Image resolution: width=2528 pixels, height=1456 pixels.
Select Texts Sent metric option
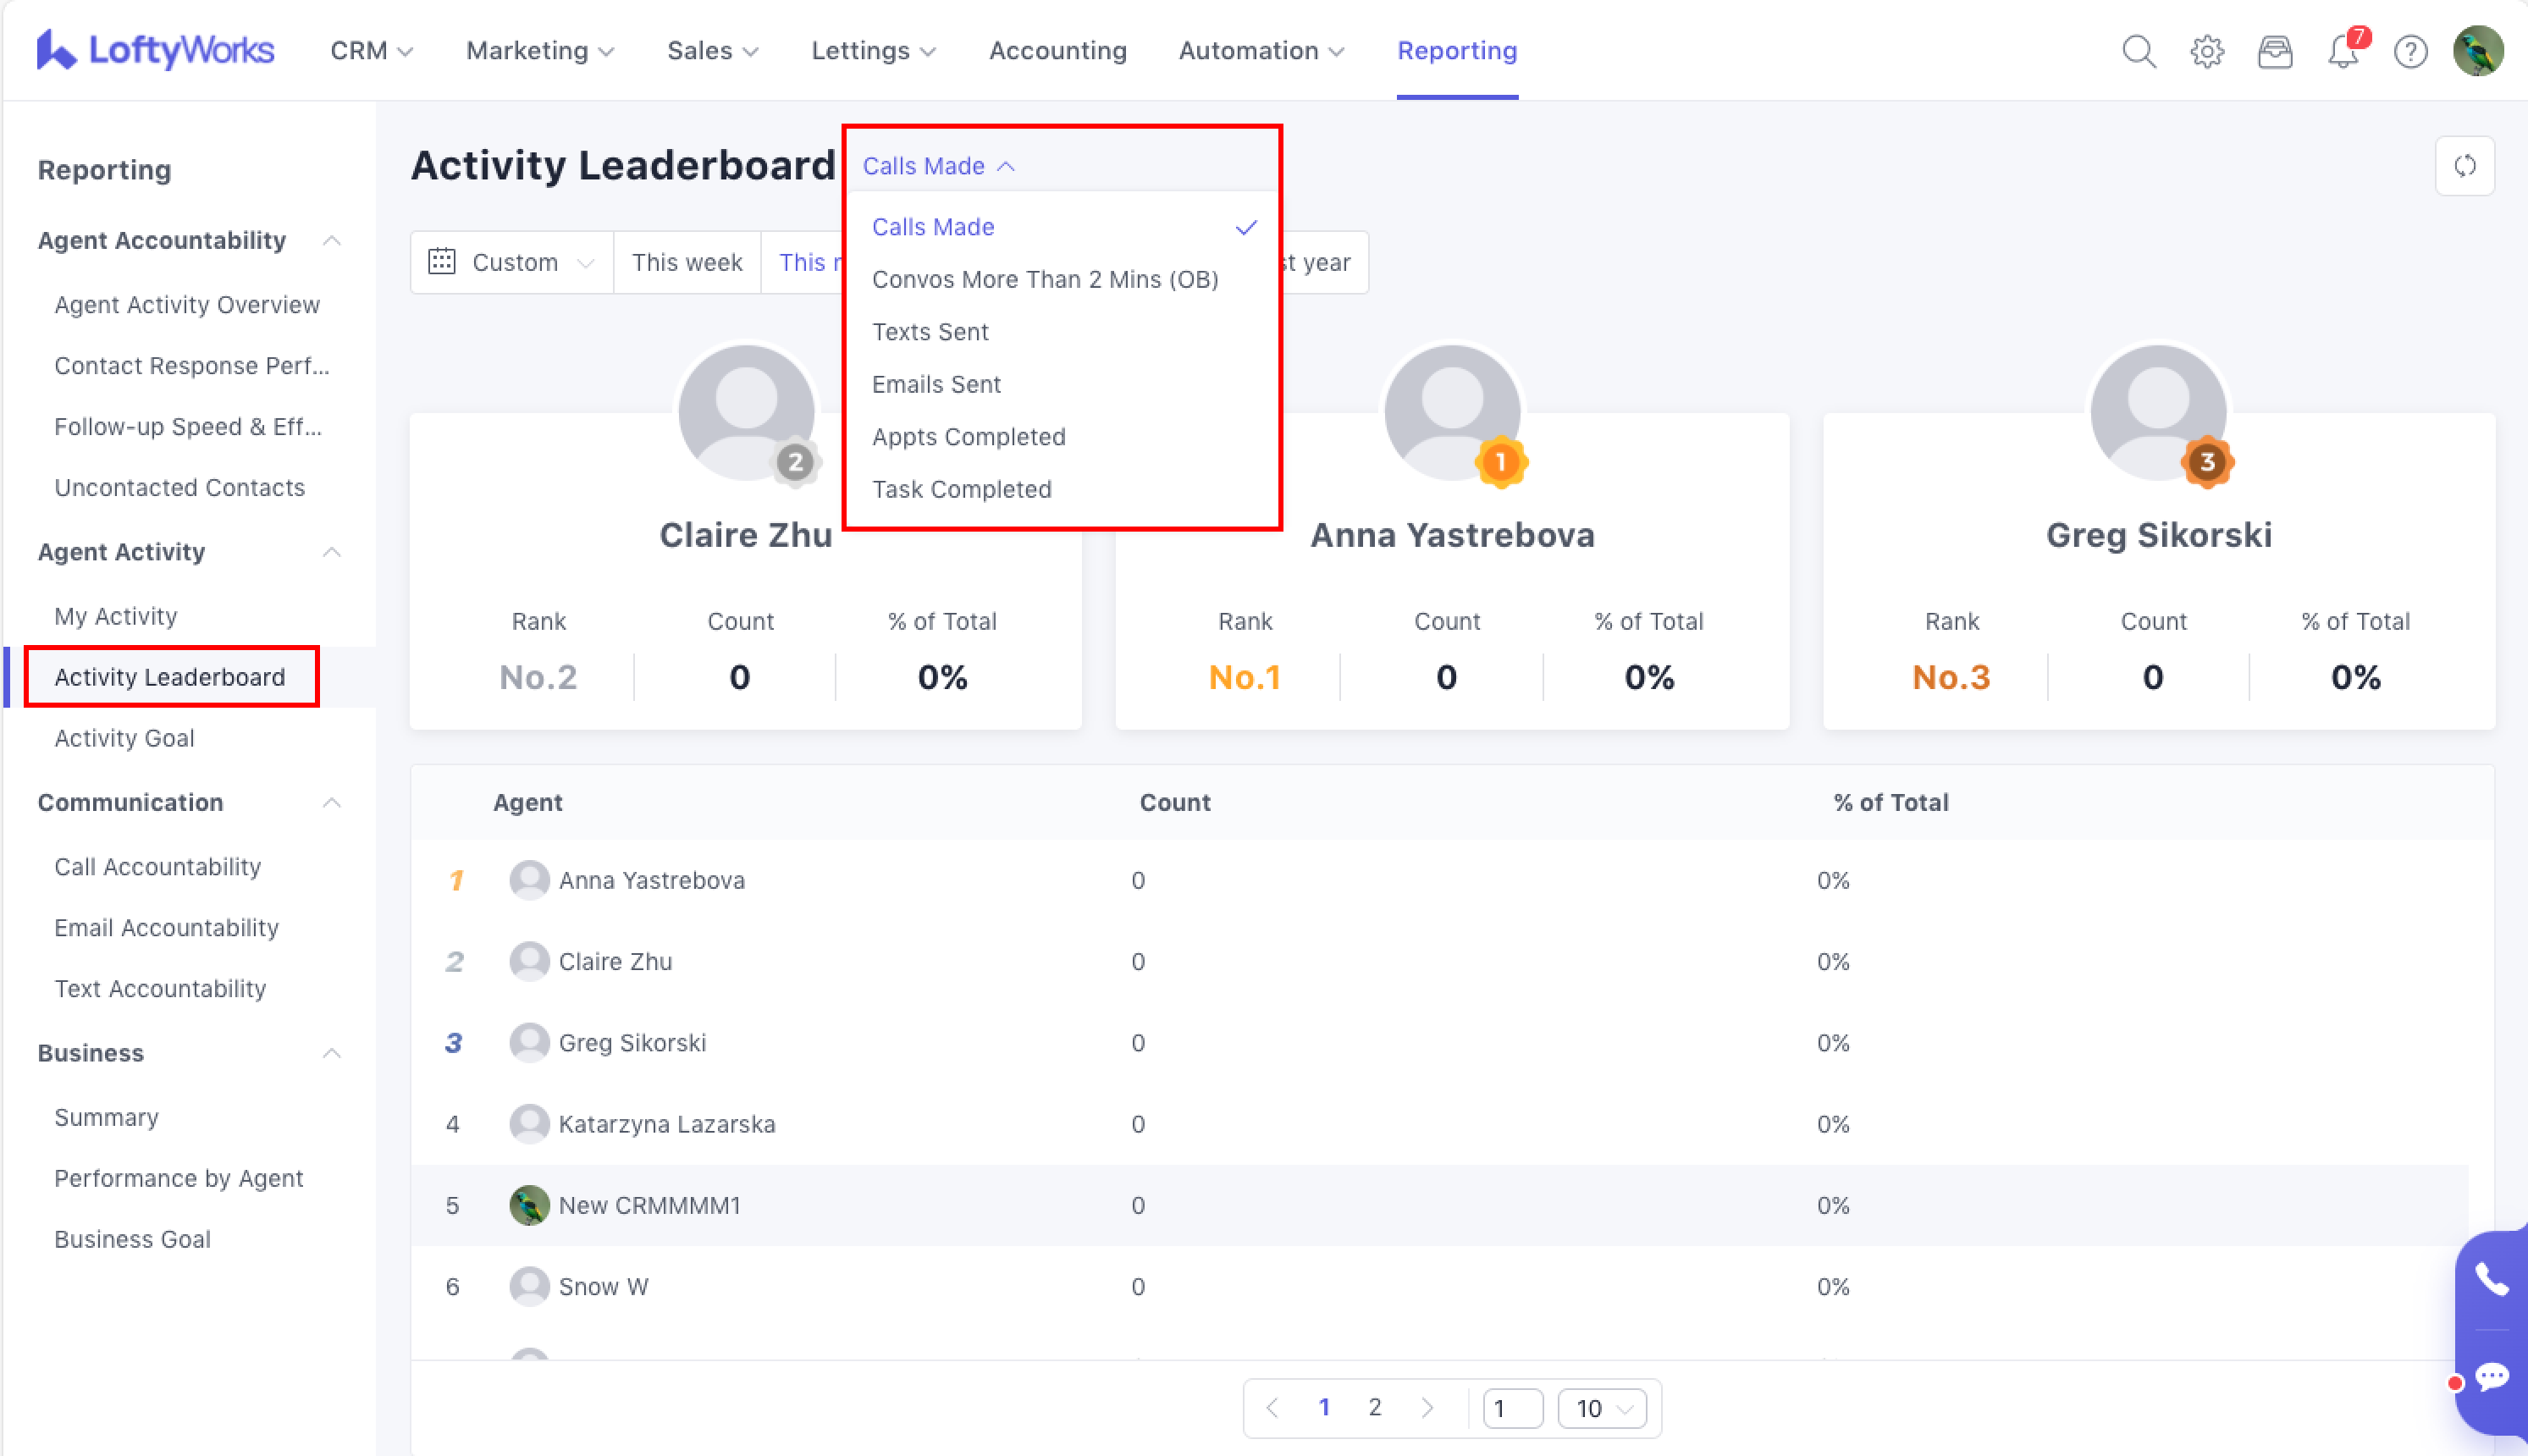click(930, 332)
